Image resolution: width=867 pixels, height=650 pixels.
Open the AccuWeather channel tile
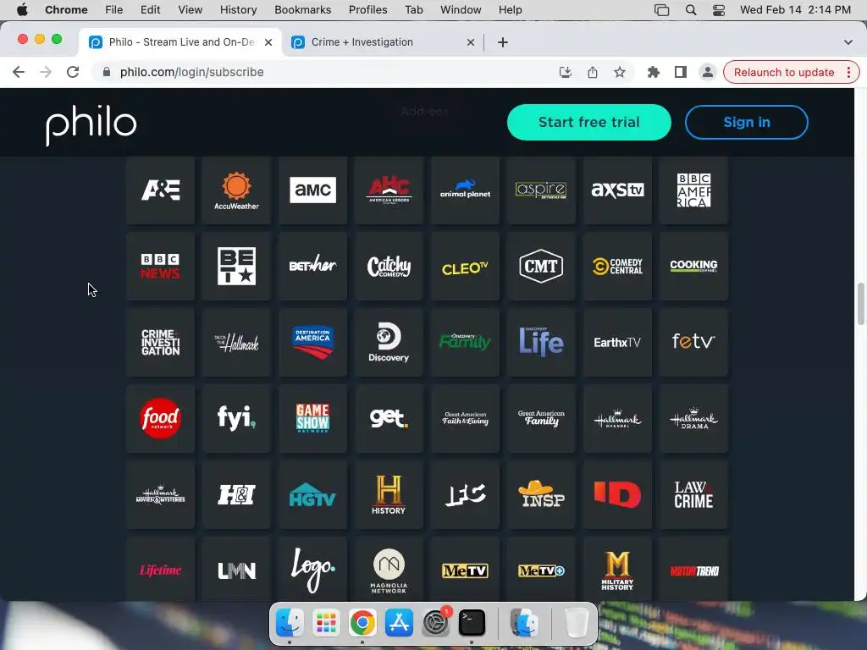(237, 190)
